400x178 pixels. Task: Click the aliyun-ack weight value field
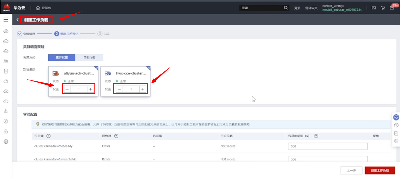79,89
